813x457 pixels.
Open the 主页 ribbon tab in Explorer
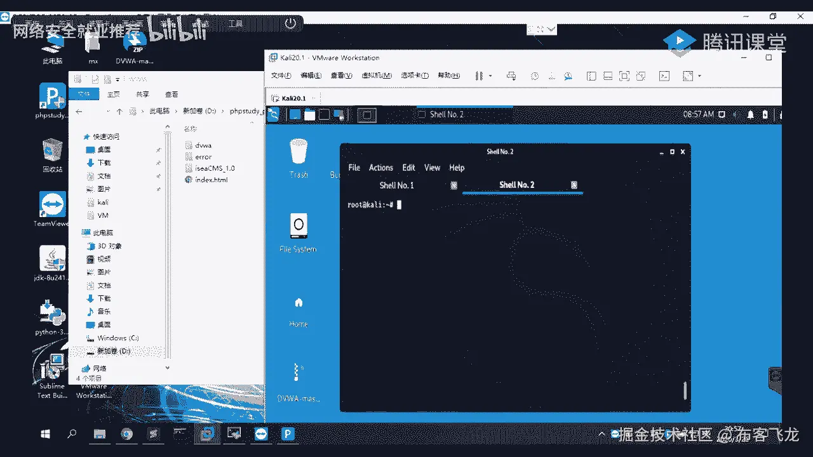(113, 94)
